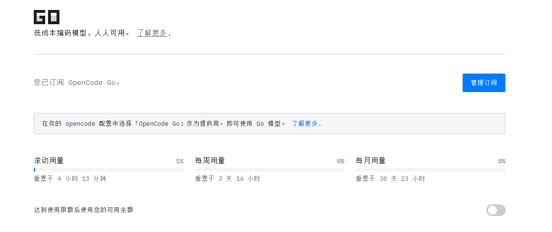552x232 pixels.
Task: Click the weekly usage 0% value
Action: point(340,161)
